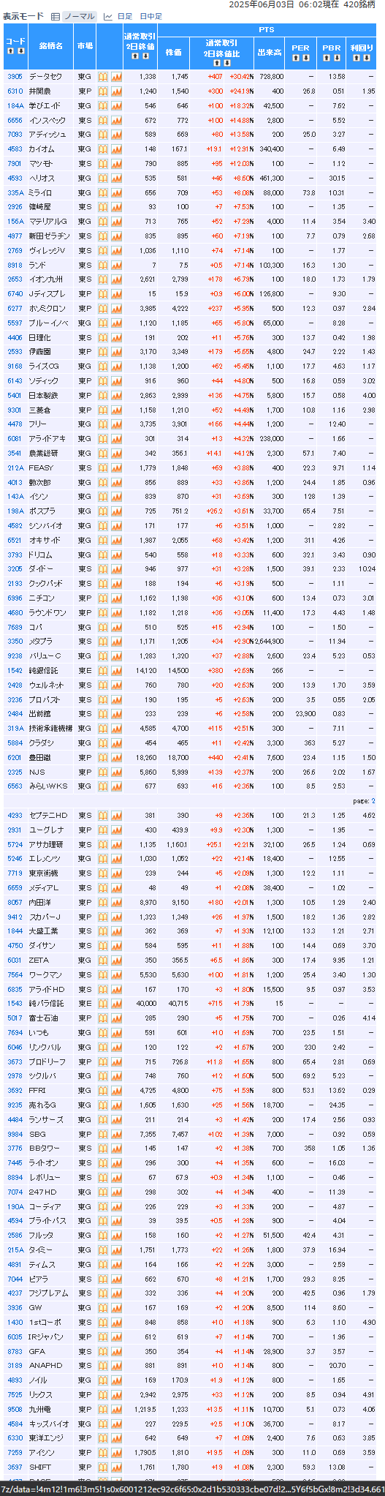Sort ascending by 利回り column
Viewport: 385px width, 1496px height.
[x=357, y=56]
